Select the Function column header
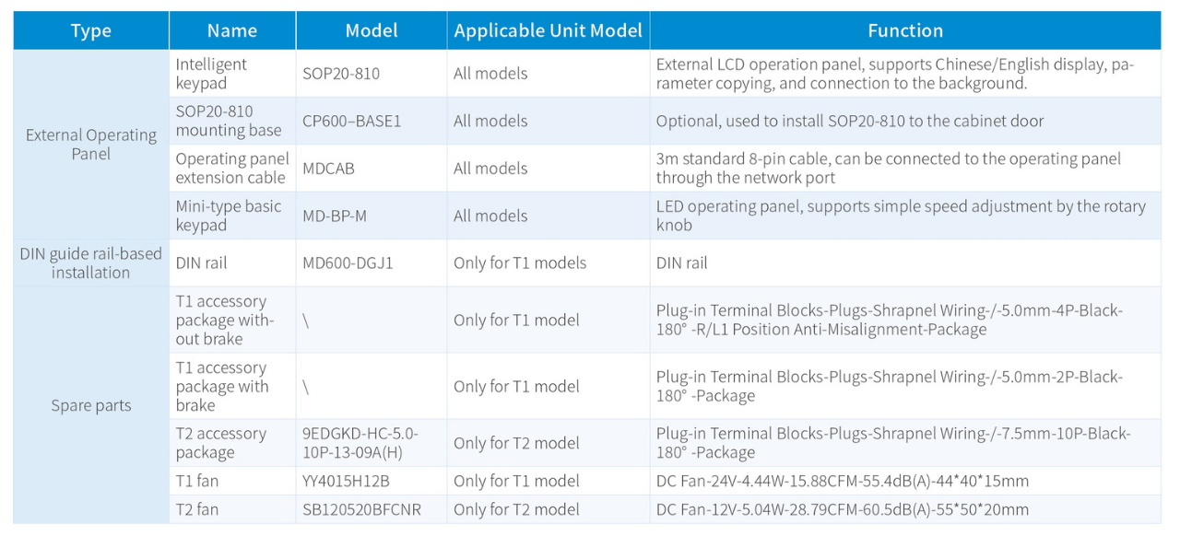 [904, 30]
